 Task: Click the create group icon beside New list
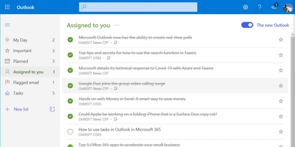tap(52, 109)
